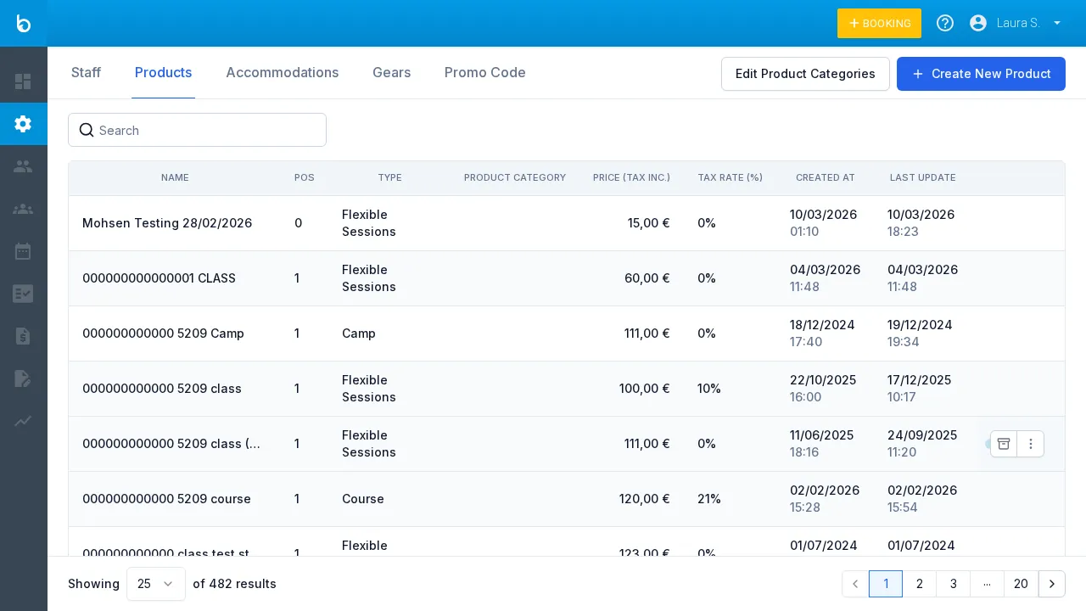
Task: Open the two-person customers sidebar icon
Action: 23,166
